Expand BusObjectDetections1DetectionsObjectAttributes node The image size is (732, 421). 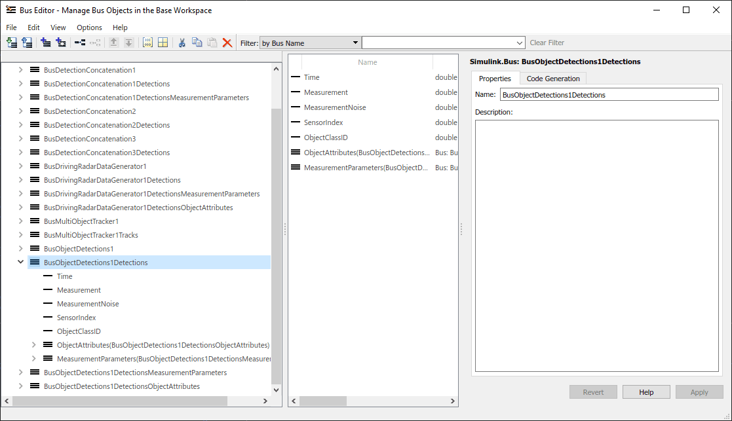(20, 386)
